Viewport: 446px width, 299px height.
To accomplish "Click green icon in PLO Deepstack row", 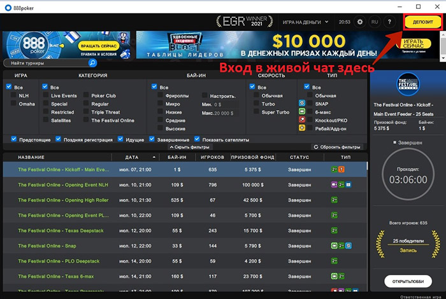I will tap(334, 261).
